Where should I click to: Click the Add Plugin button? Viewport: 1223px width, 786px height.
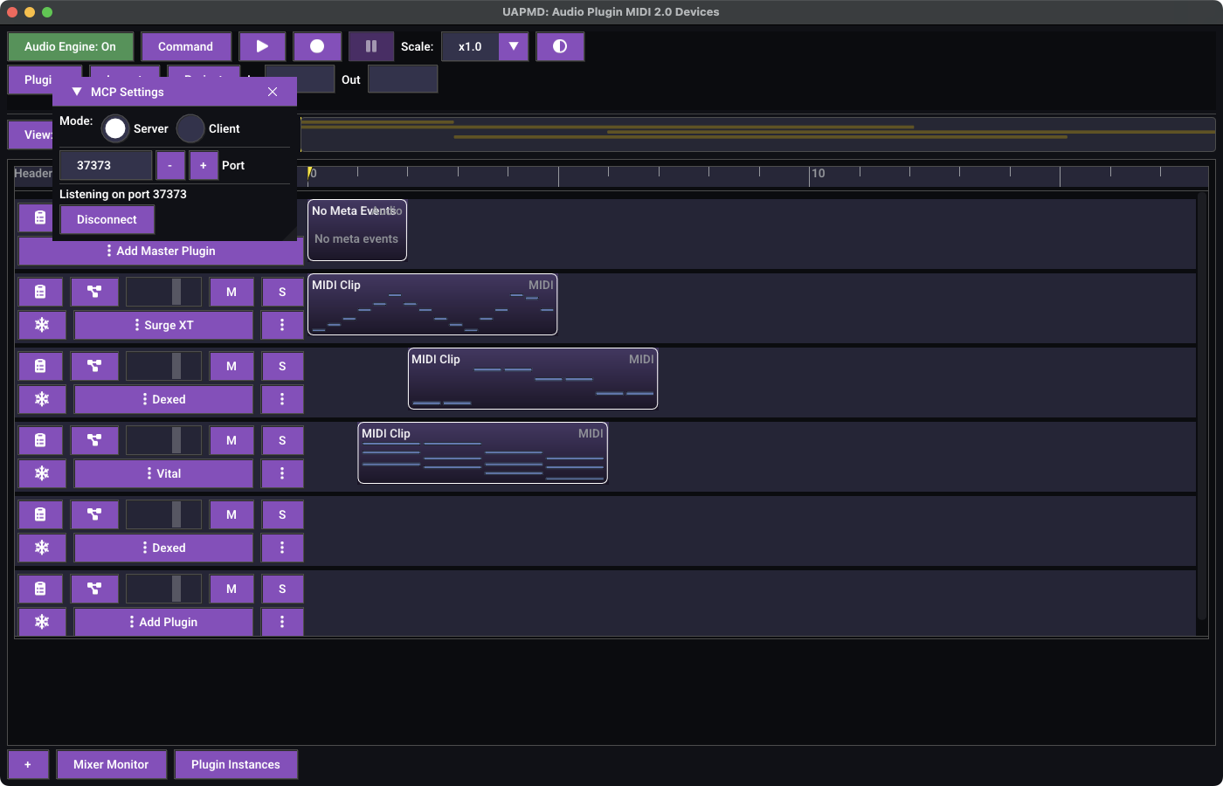pos(163,622)
